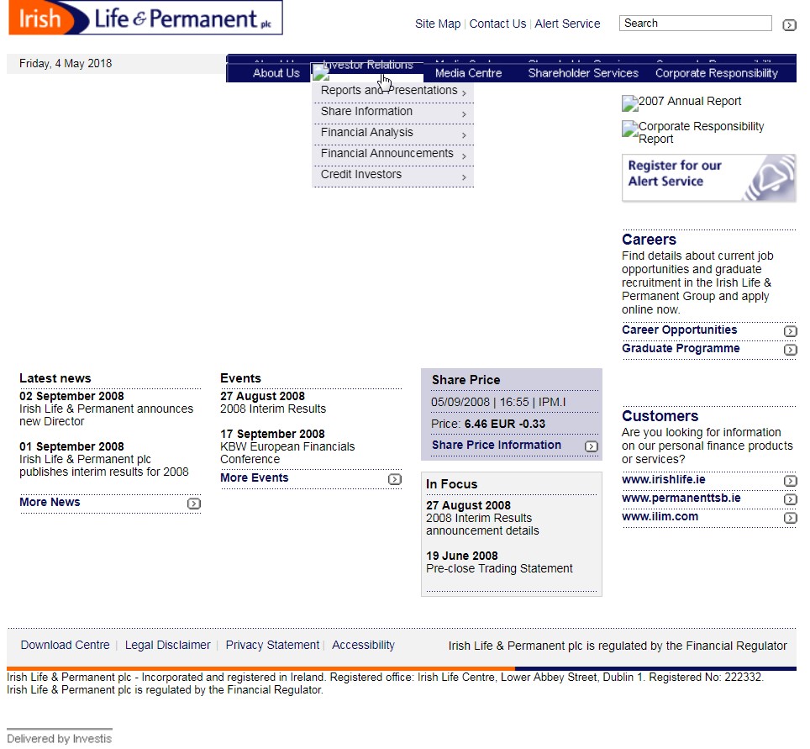Screen dimensions: 810x749
Task: Click the search submit arrow icon
Action: [789, 25]
